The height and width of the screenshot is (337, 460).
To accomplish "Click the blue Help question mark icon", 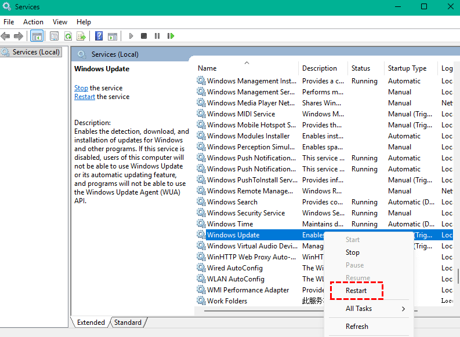I will point(99,36).
